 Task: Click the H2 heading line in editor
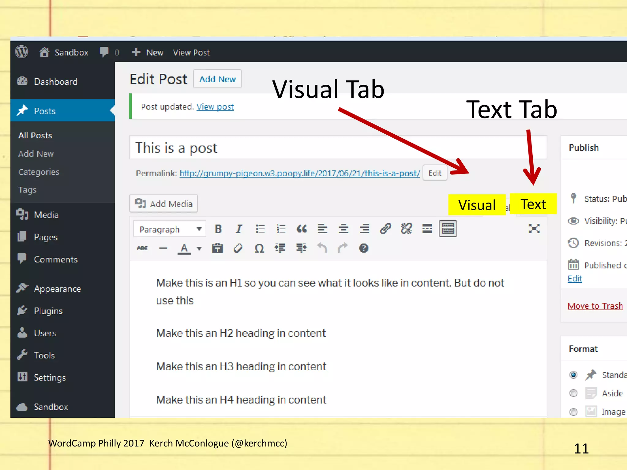(x=241, y=333)
